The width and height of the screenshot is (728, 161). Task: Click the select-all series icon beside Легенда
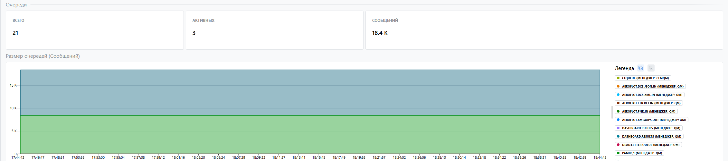pos(651,68)
